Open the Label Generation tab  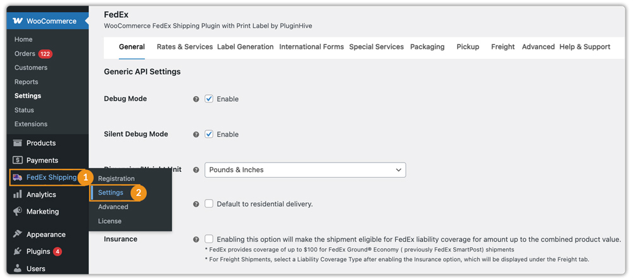pyautogui.click(x=245, y=47)
